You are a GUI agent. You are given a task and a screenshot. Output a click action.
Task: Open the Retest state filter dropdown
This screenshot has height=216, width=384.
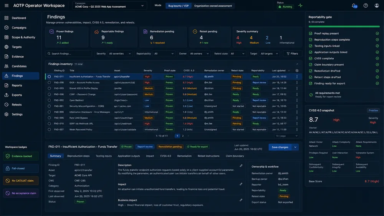(x=237, y=54)
